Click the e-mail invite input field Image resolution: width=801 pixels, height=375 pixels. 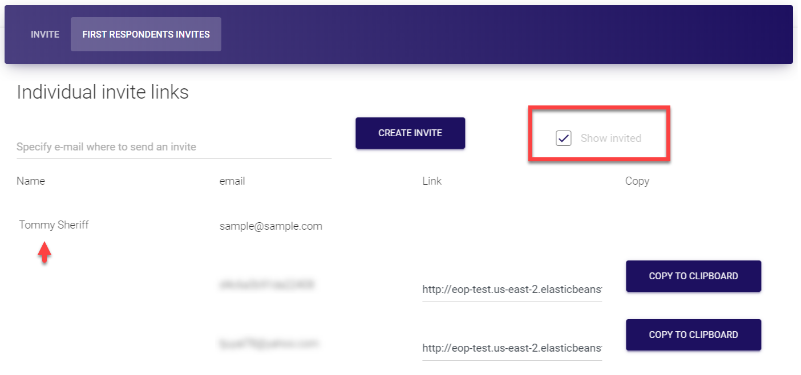tap(173, 147)
